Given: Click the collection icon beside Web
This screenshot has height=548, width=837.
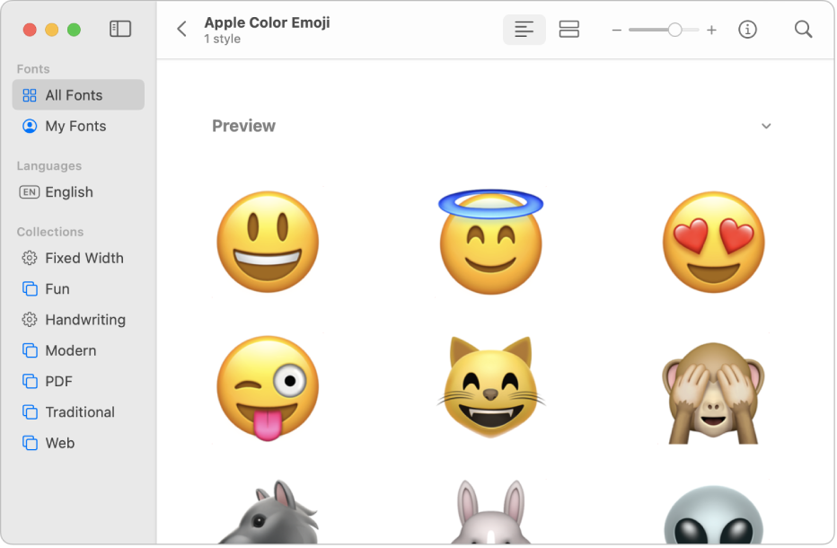Looking at the screenshot, I should tap(30, 443).
